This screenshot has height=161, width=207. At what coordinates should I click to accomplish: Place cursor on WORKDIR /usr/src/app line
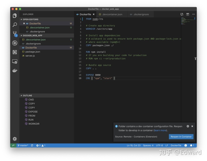[99, 29]
